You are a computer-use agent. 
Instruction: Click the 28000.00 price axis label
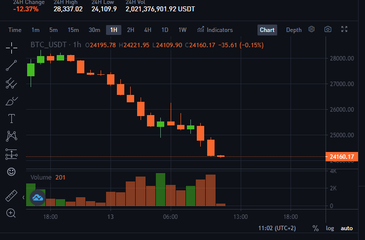click(342, 58)
